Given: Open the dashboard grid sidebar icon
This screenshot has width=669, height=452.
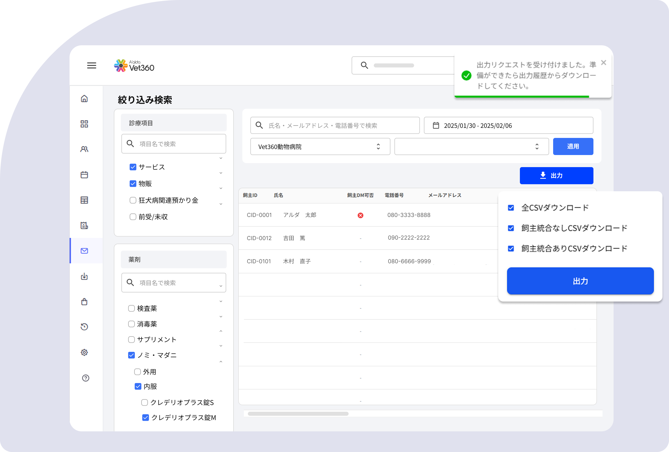Looking at the screenshot, I should tap(84, 124).
